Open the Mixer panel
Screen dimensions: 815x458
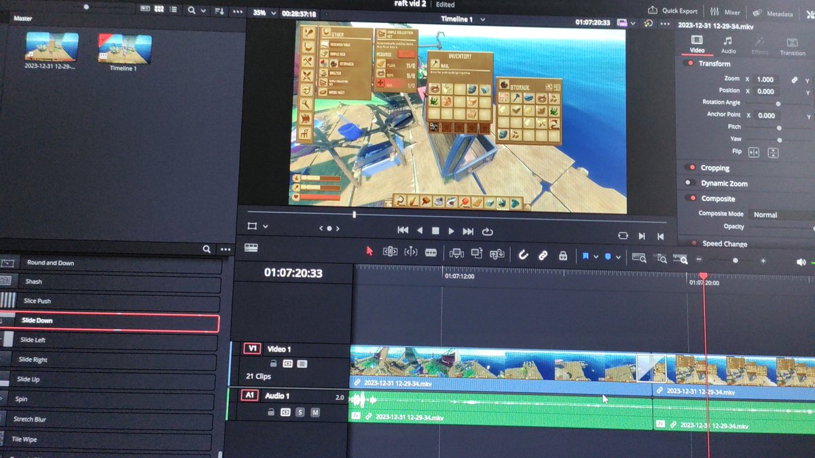pyautogui.click(x=725, y=12)
